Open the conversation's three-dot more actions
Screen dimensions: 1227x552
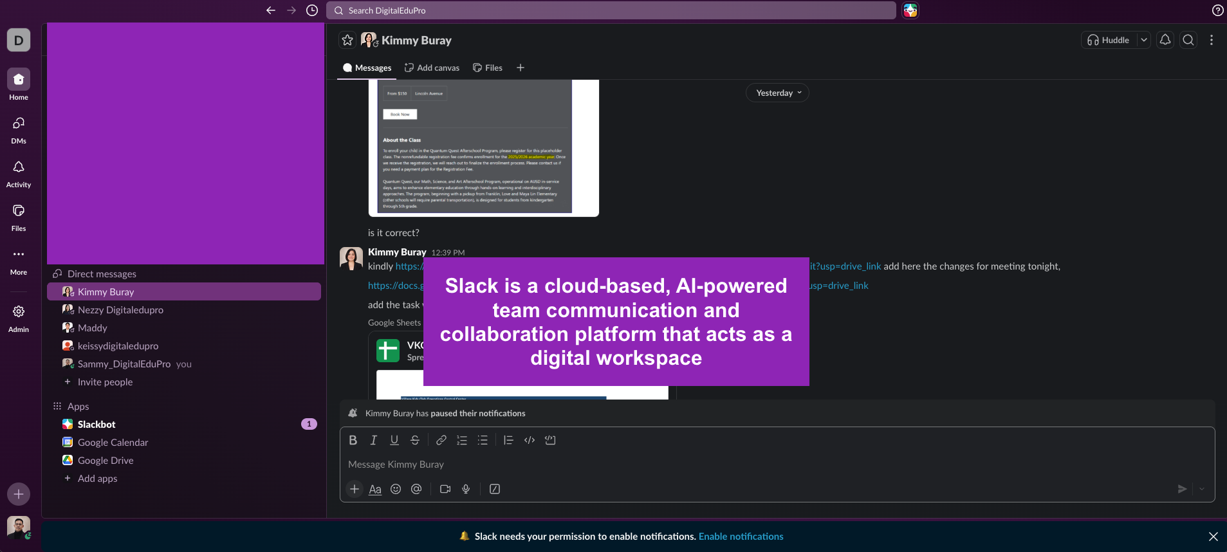[x=1212, y=40]
